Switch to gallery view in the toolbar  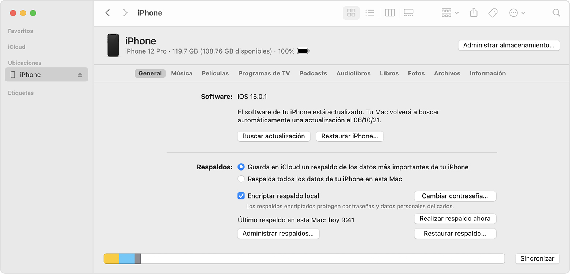[x=408, y=12]
